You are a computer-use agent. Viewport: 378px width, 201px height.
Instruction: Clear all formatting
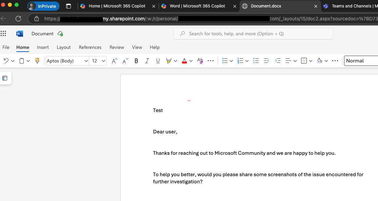tap(200, 61)
